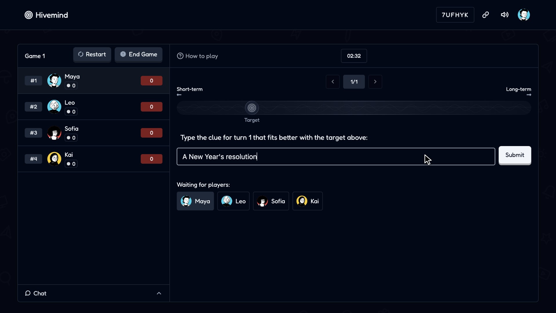Select Kai in the waiting players list
Image resolution: width=556 pixels, height=313 pixels.
(308, 201)
